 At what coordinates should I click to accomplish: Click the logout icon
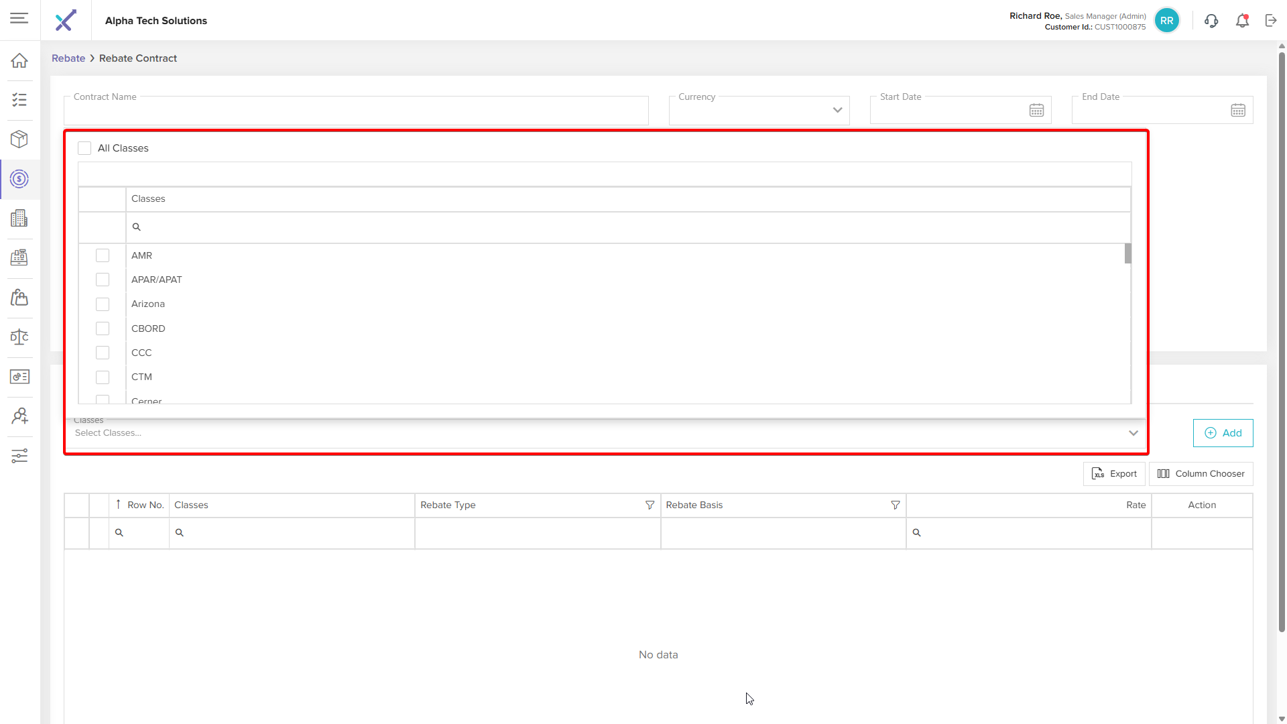[1271, 21]
